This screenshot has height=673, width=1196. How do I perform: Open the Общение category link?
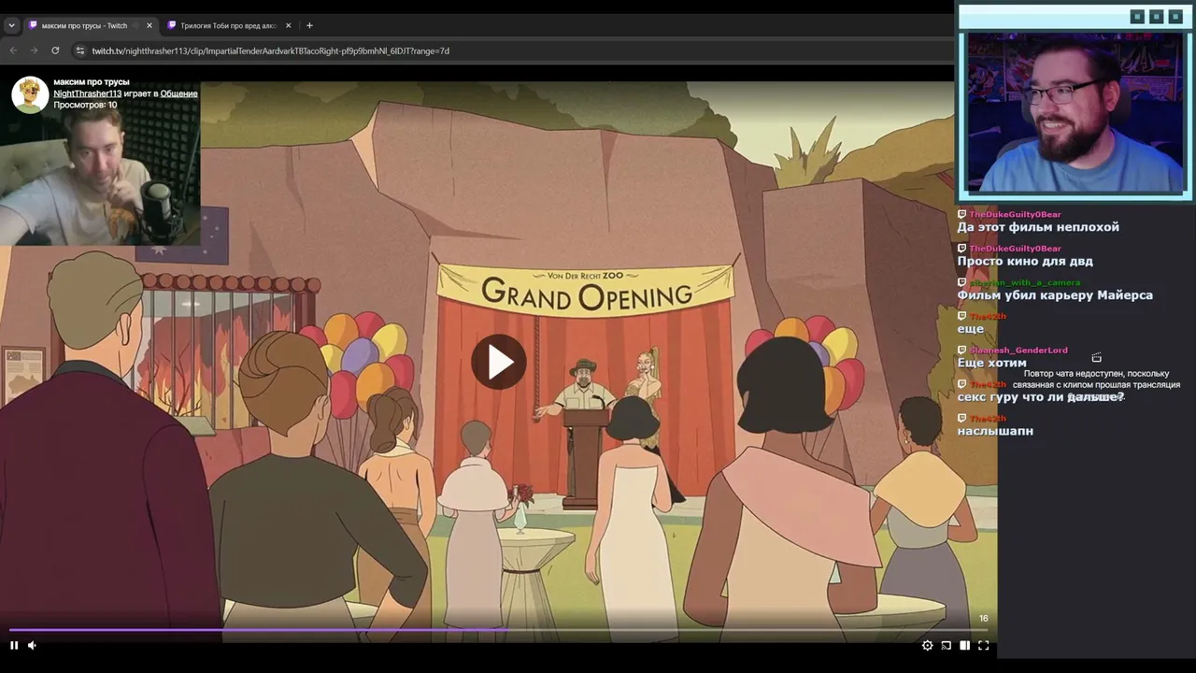click(178, 93)
